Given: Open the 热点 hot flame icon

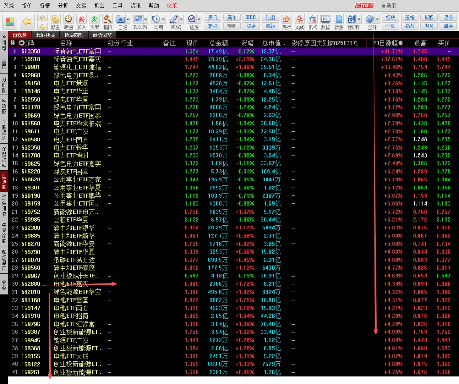Looking at the screenshot, I should [286, 19].
